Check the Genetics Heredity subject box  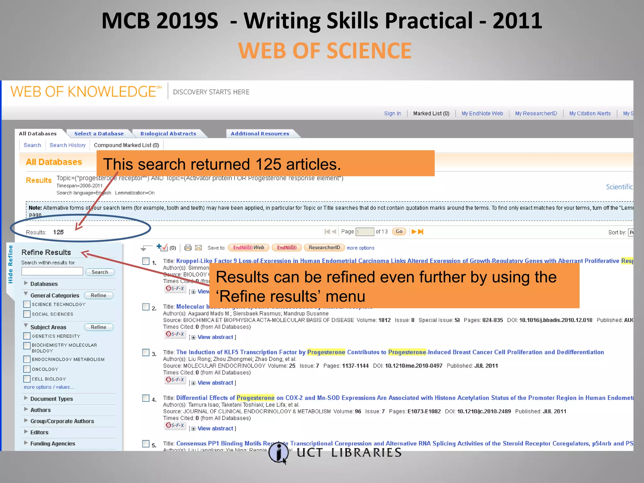tap(27, 336)
